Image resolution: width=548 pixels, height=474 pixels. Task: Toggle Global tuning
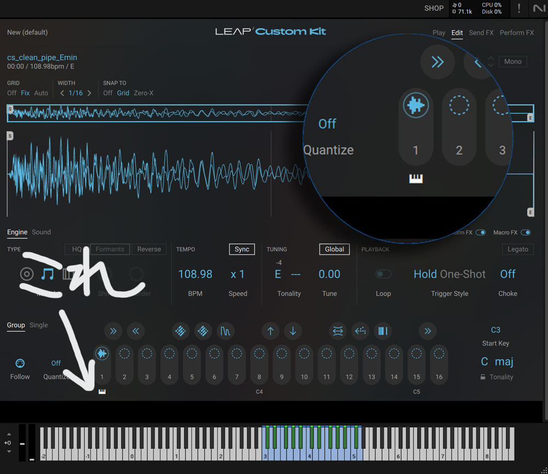pyautogui.click(x=334, y=249)
